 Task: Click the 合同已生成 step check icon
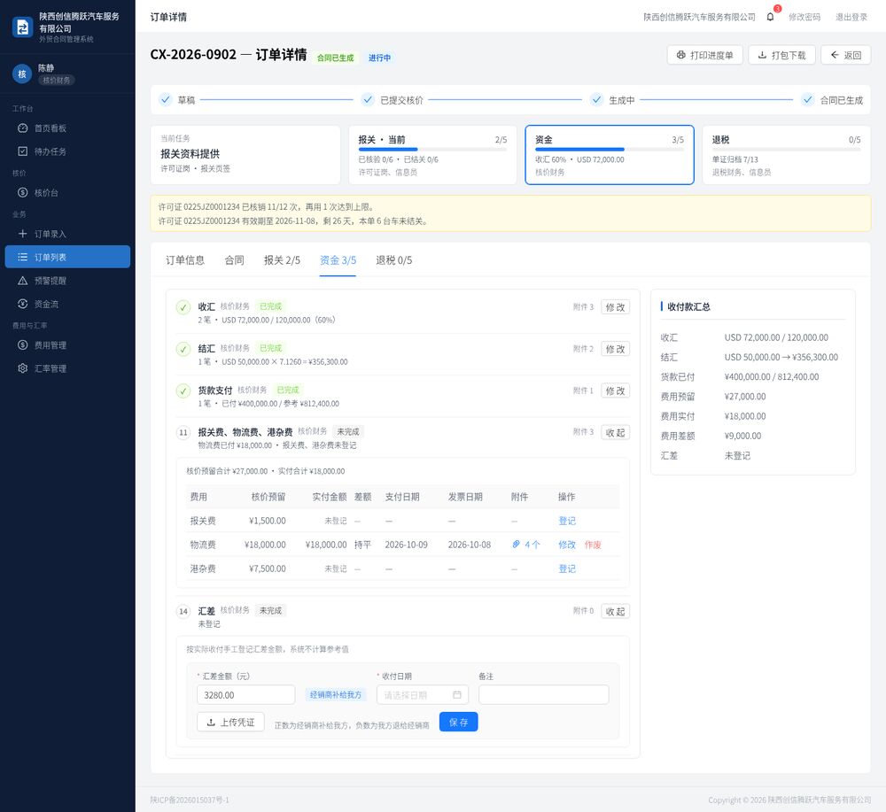[807, 99]
